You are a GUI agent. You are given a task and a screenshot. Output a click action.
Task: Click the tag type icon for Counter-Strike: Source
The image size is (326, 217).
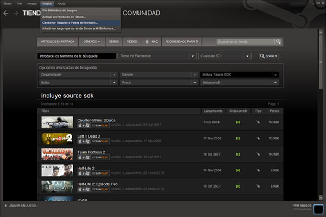(x=258, y=122)
